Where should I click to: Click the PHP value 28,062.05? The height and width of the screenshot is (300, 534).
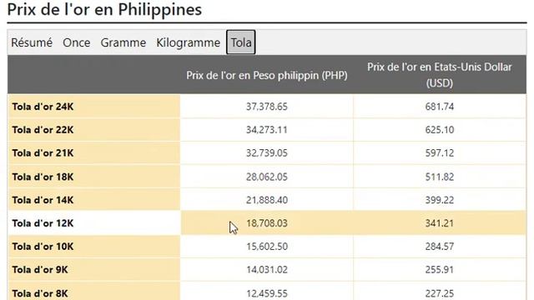coord(267,177)
